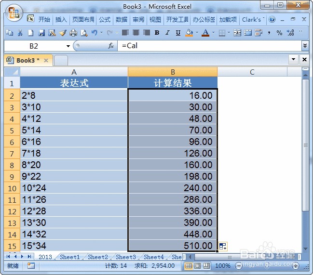313x275 pixels.
Task: Click the Help question mark icon
Action: click(x=272, y=20)
